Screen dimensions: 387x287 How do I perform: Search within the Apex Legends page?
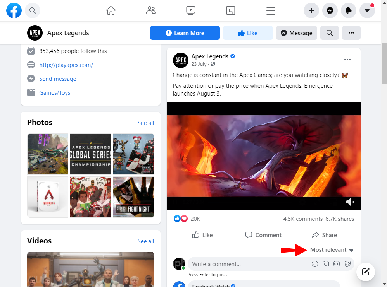pos(330,33)
